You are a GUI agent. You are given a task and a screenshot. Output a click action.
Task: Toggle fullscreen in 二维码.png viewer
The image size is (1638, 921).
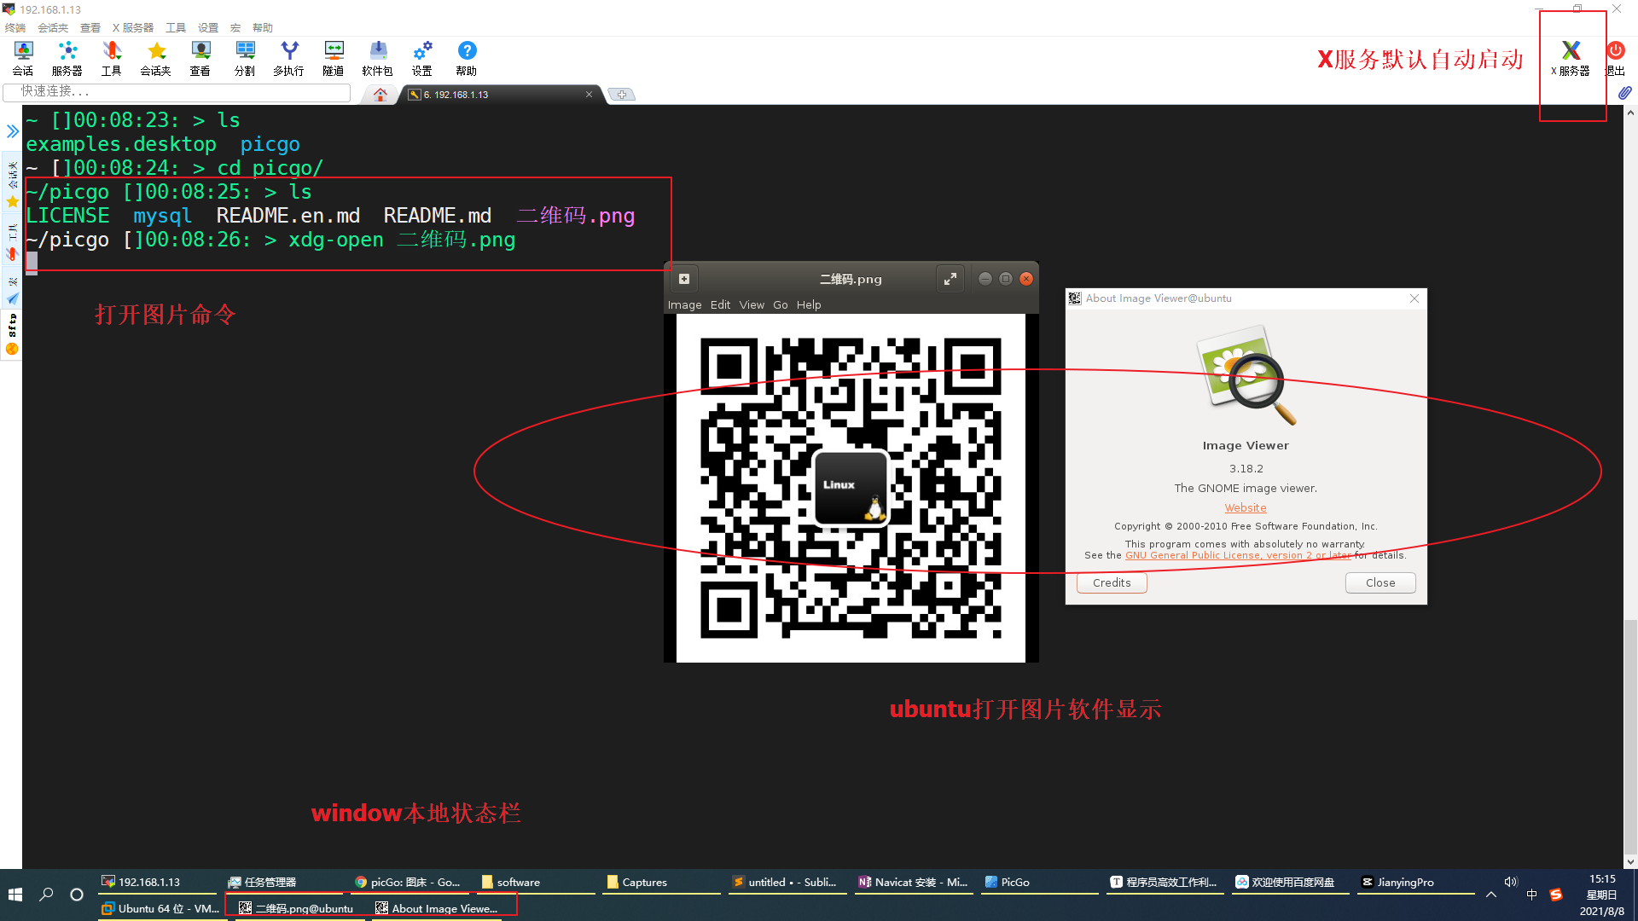tap(950, 279)
